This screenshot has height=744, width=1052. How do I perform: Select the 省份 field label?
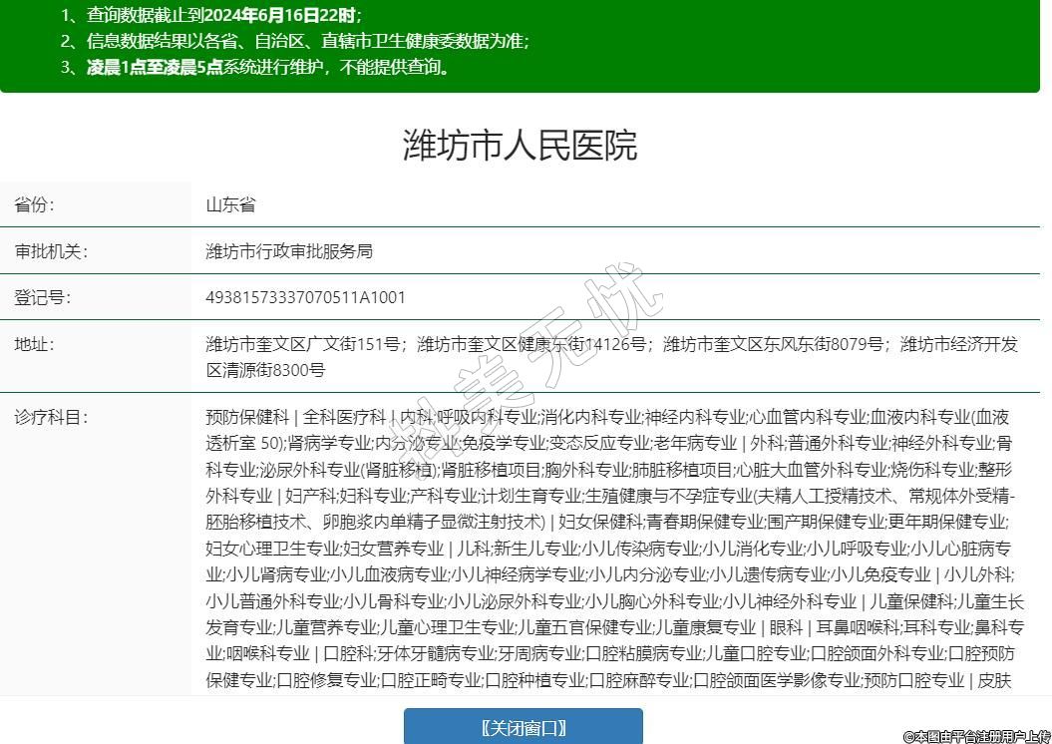(x=35, y=204)
